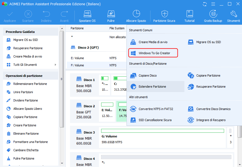This screenshot has height=167, width=242.
Task: Select Windows To Go Creator
Action: coord(153,53)
